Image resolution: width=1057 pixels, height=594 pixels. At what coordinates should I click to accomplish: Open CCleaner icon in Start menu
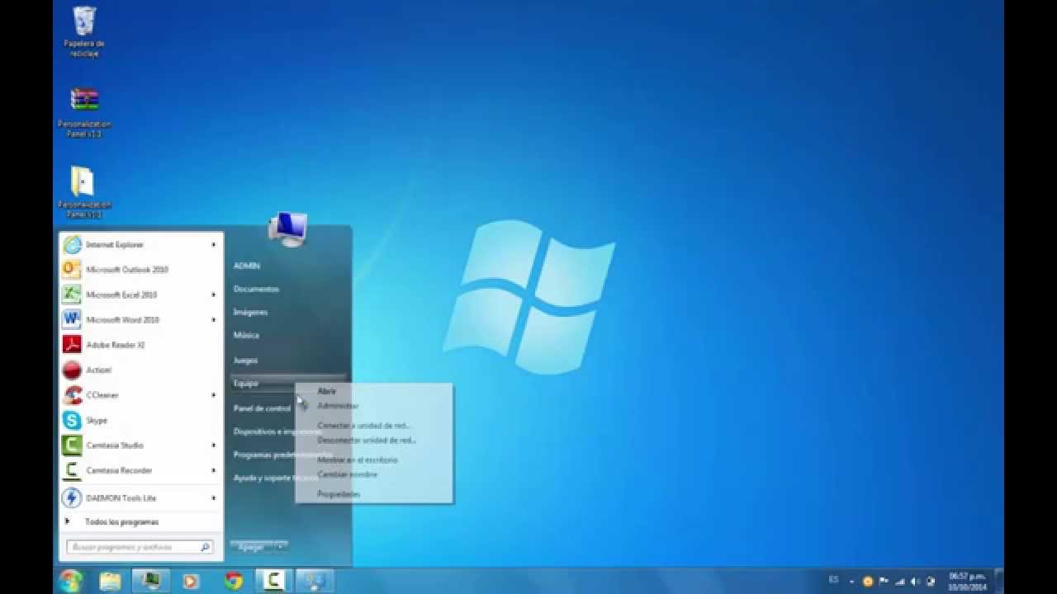point(73,395)
